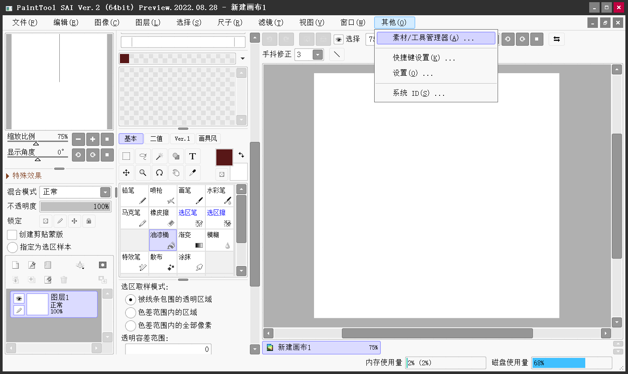Open the color history dropdown arrow
The image size is (628, 374).
[242, 58]
